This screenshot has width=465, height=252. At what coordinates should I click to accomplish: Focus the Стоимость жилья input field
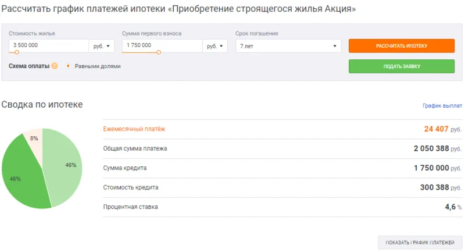coord(48,45)
